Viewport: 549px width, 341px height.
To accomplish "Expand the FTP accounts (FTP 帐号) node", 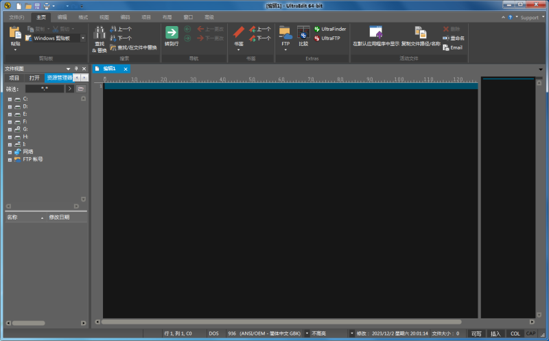I will coord(10,159).
